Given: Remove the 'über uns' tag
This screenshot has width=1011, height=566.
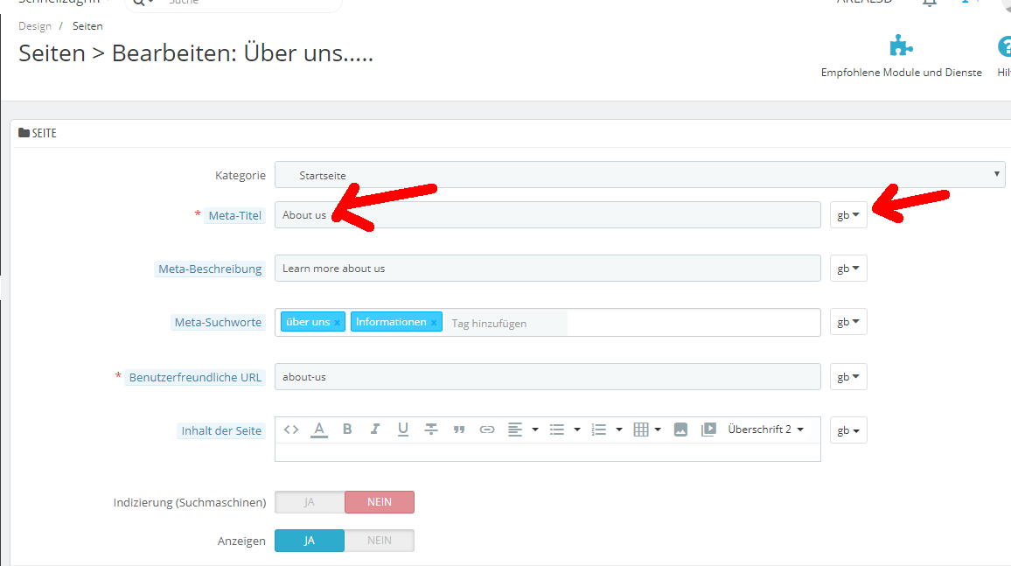Looking at the screenshot, I should point(337,322).
